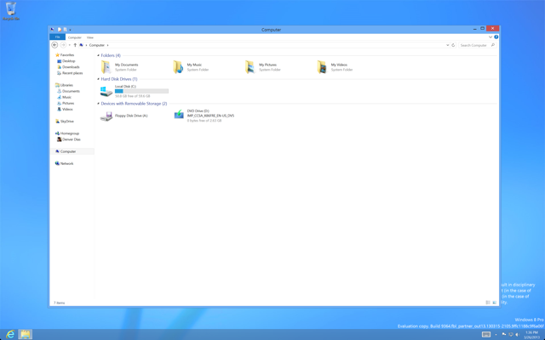This screenshot has width=545, height=340.
Task: Open the File ribbon tab
Action: [x=57, y=37]
